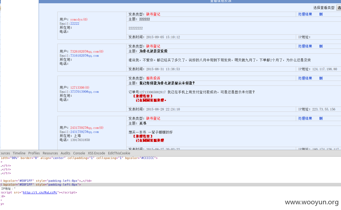This screenshot has width=341, height=210.
Task: Click message 想买一本书 一辈子暖暖的好
Action: point(150,132)
